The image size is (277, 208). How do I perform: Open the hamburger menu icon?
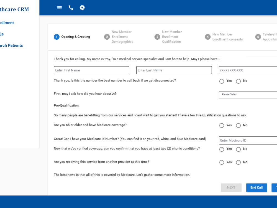[x=59, y=7]
